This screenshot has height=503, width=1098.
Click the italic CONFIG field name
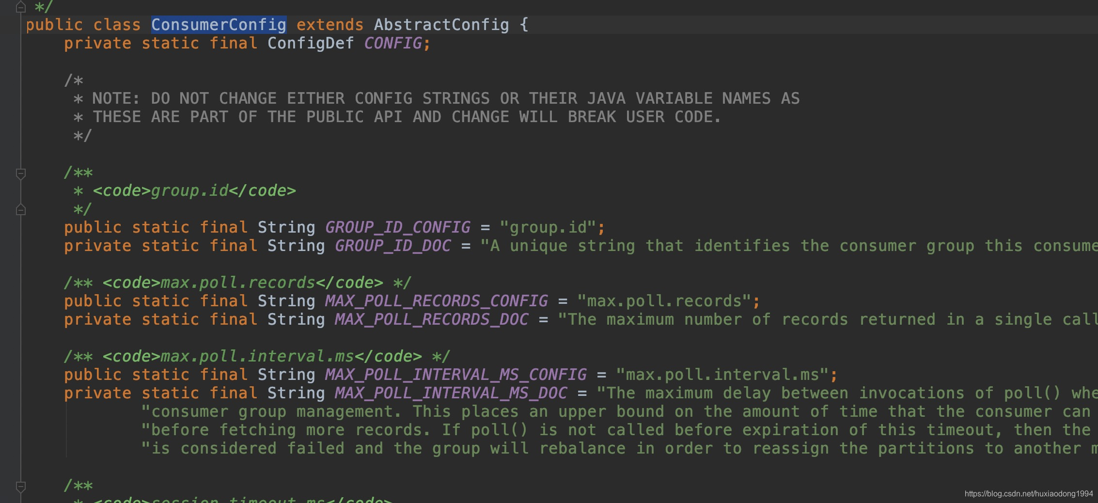point(393,43)
